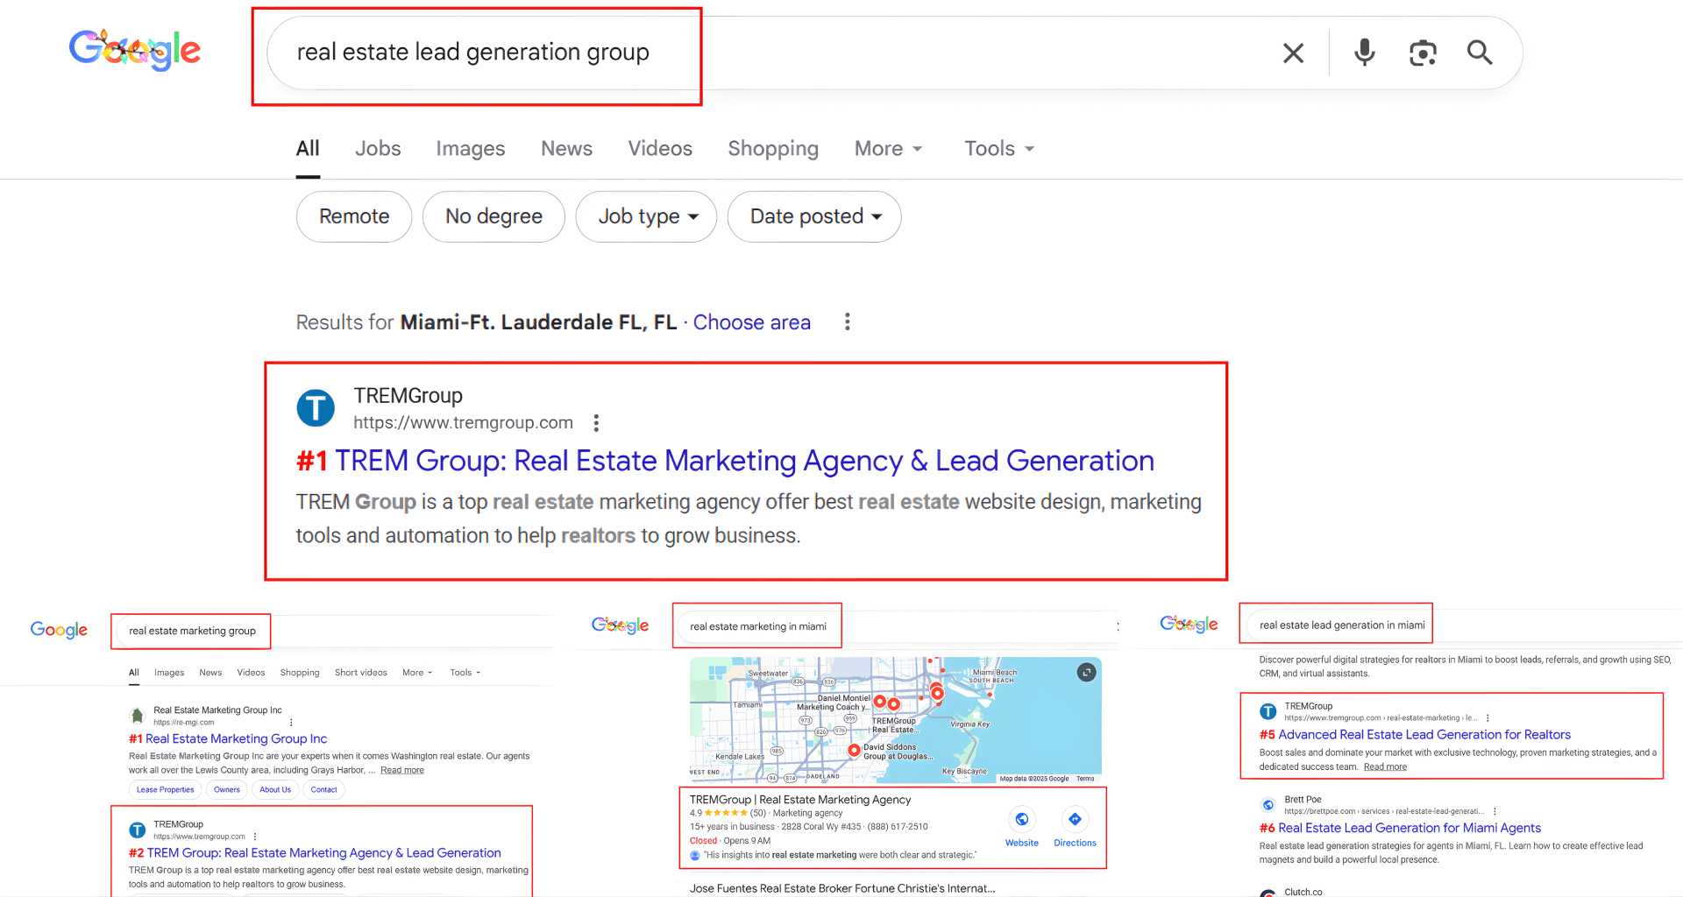Screen dimensions: 1683x897
Task: Switch to the large Shopping tab in the main search
Action: pyautogui.click(x=773, y=149)
